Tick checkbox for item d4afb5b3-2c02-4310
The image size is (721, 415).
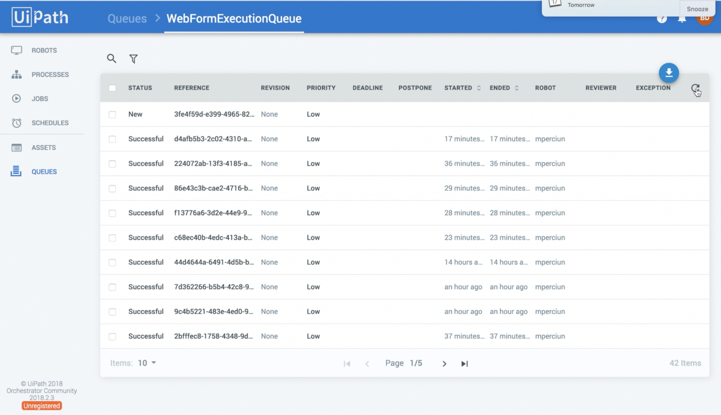(x=112, y=139)
